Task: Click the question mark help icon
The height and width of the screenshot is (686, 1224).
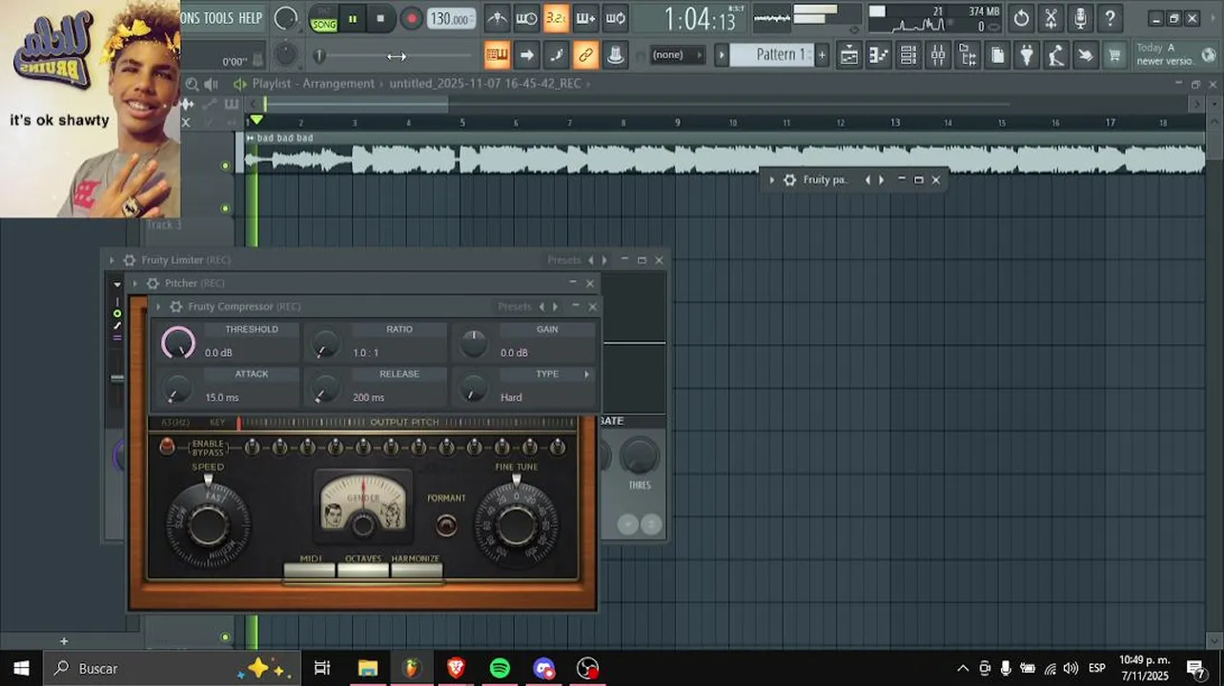Action: pos(1110,18)
